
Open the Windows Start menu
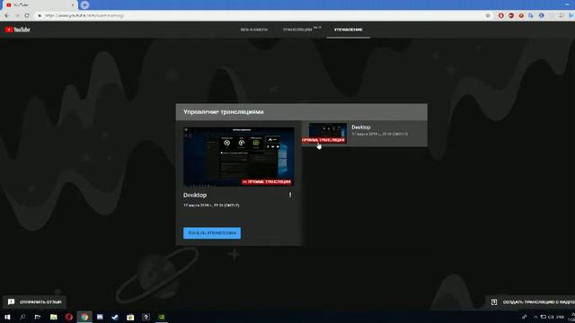[x=7, y=317]
